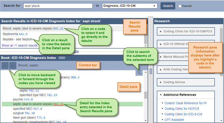Screen dimensions: 224x123
Task: Click code F43.0 beside psychic
Action: (29, 99)
